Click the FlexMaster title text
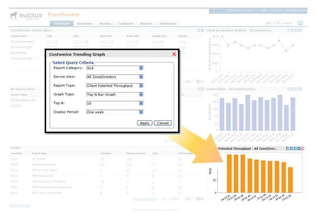Image resolution: width=316 pixels, height=217 pixels. (x=64, y=15)
